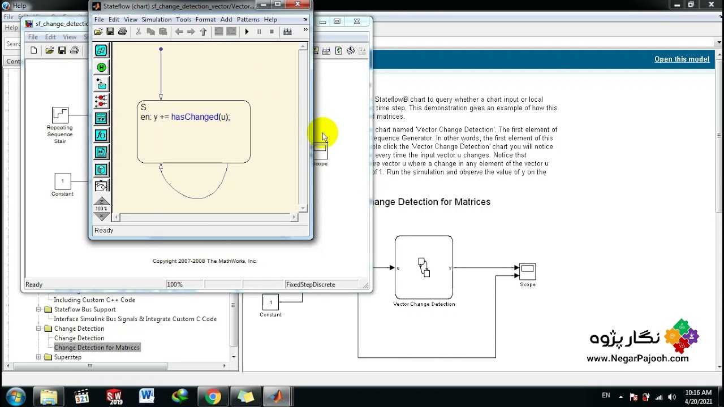Screen dimensions: 724x407
Task: Copy selection in Stateflow toolbar
Action: (x=150, y=32)
